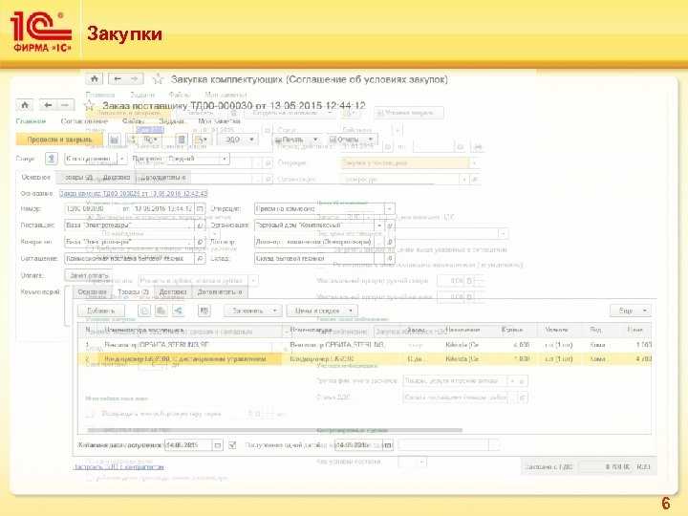Viewport: 688px width, 516px height.
Task: Click forward arrow in Заказ поставщику window
Action: [65, 105]
